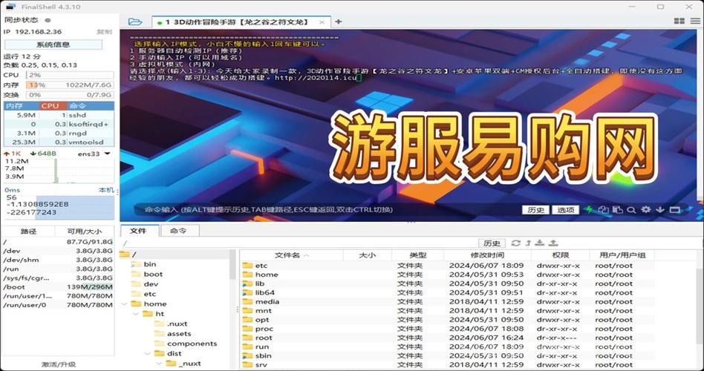Open the ens33 network interface dropdown

click(107, 154)
